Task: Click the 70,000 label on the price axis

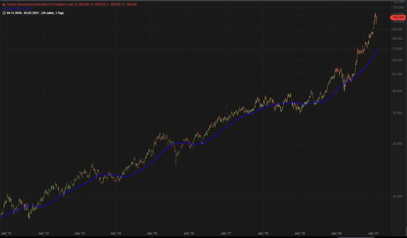Action: [x=397, y=49]
